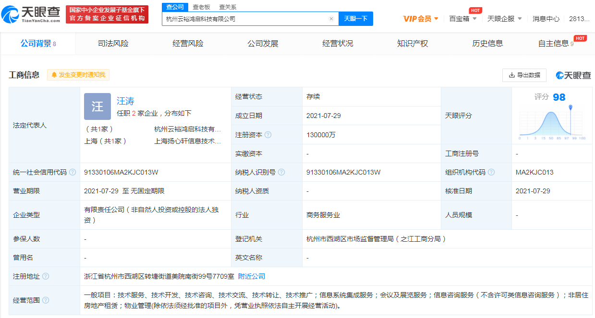Clear the search box with the X icon
The height and width of the screenshot is (318, 595).
[x=331, y=19]
